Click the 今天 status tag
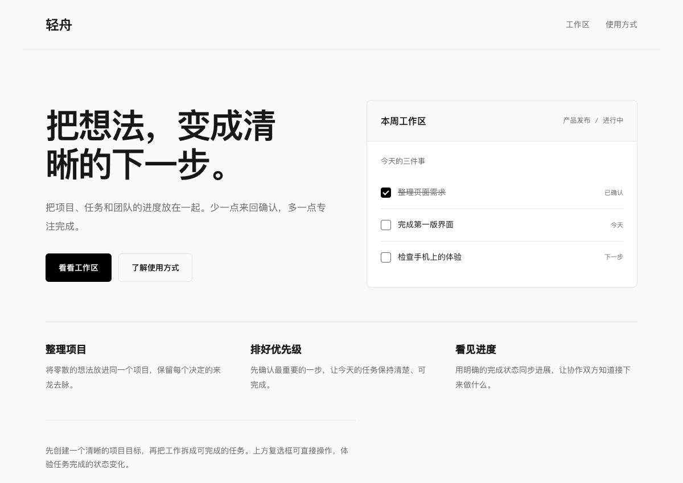 (617, 225)
